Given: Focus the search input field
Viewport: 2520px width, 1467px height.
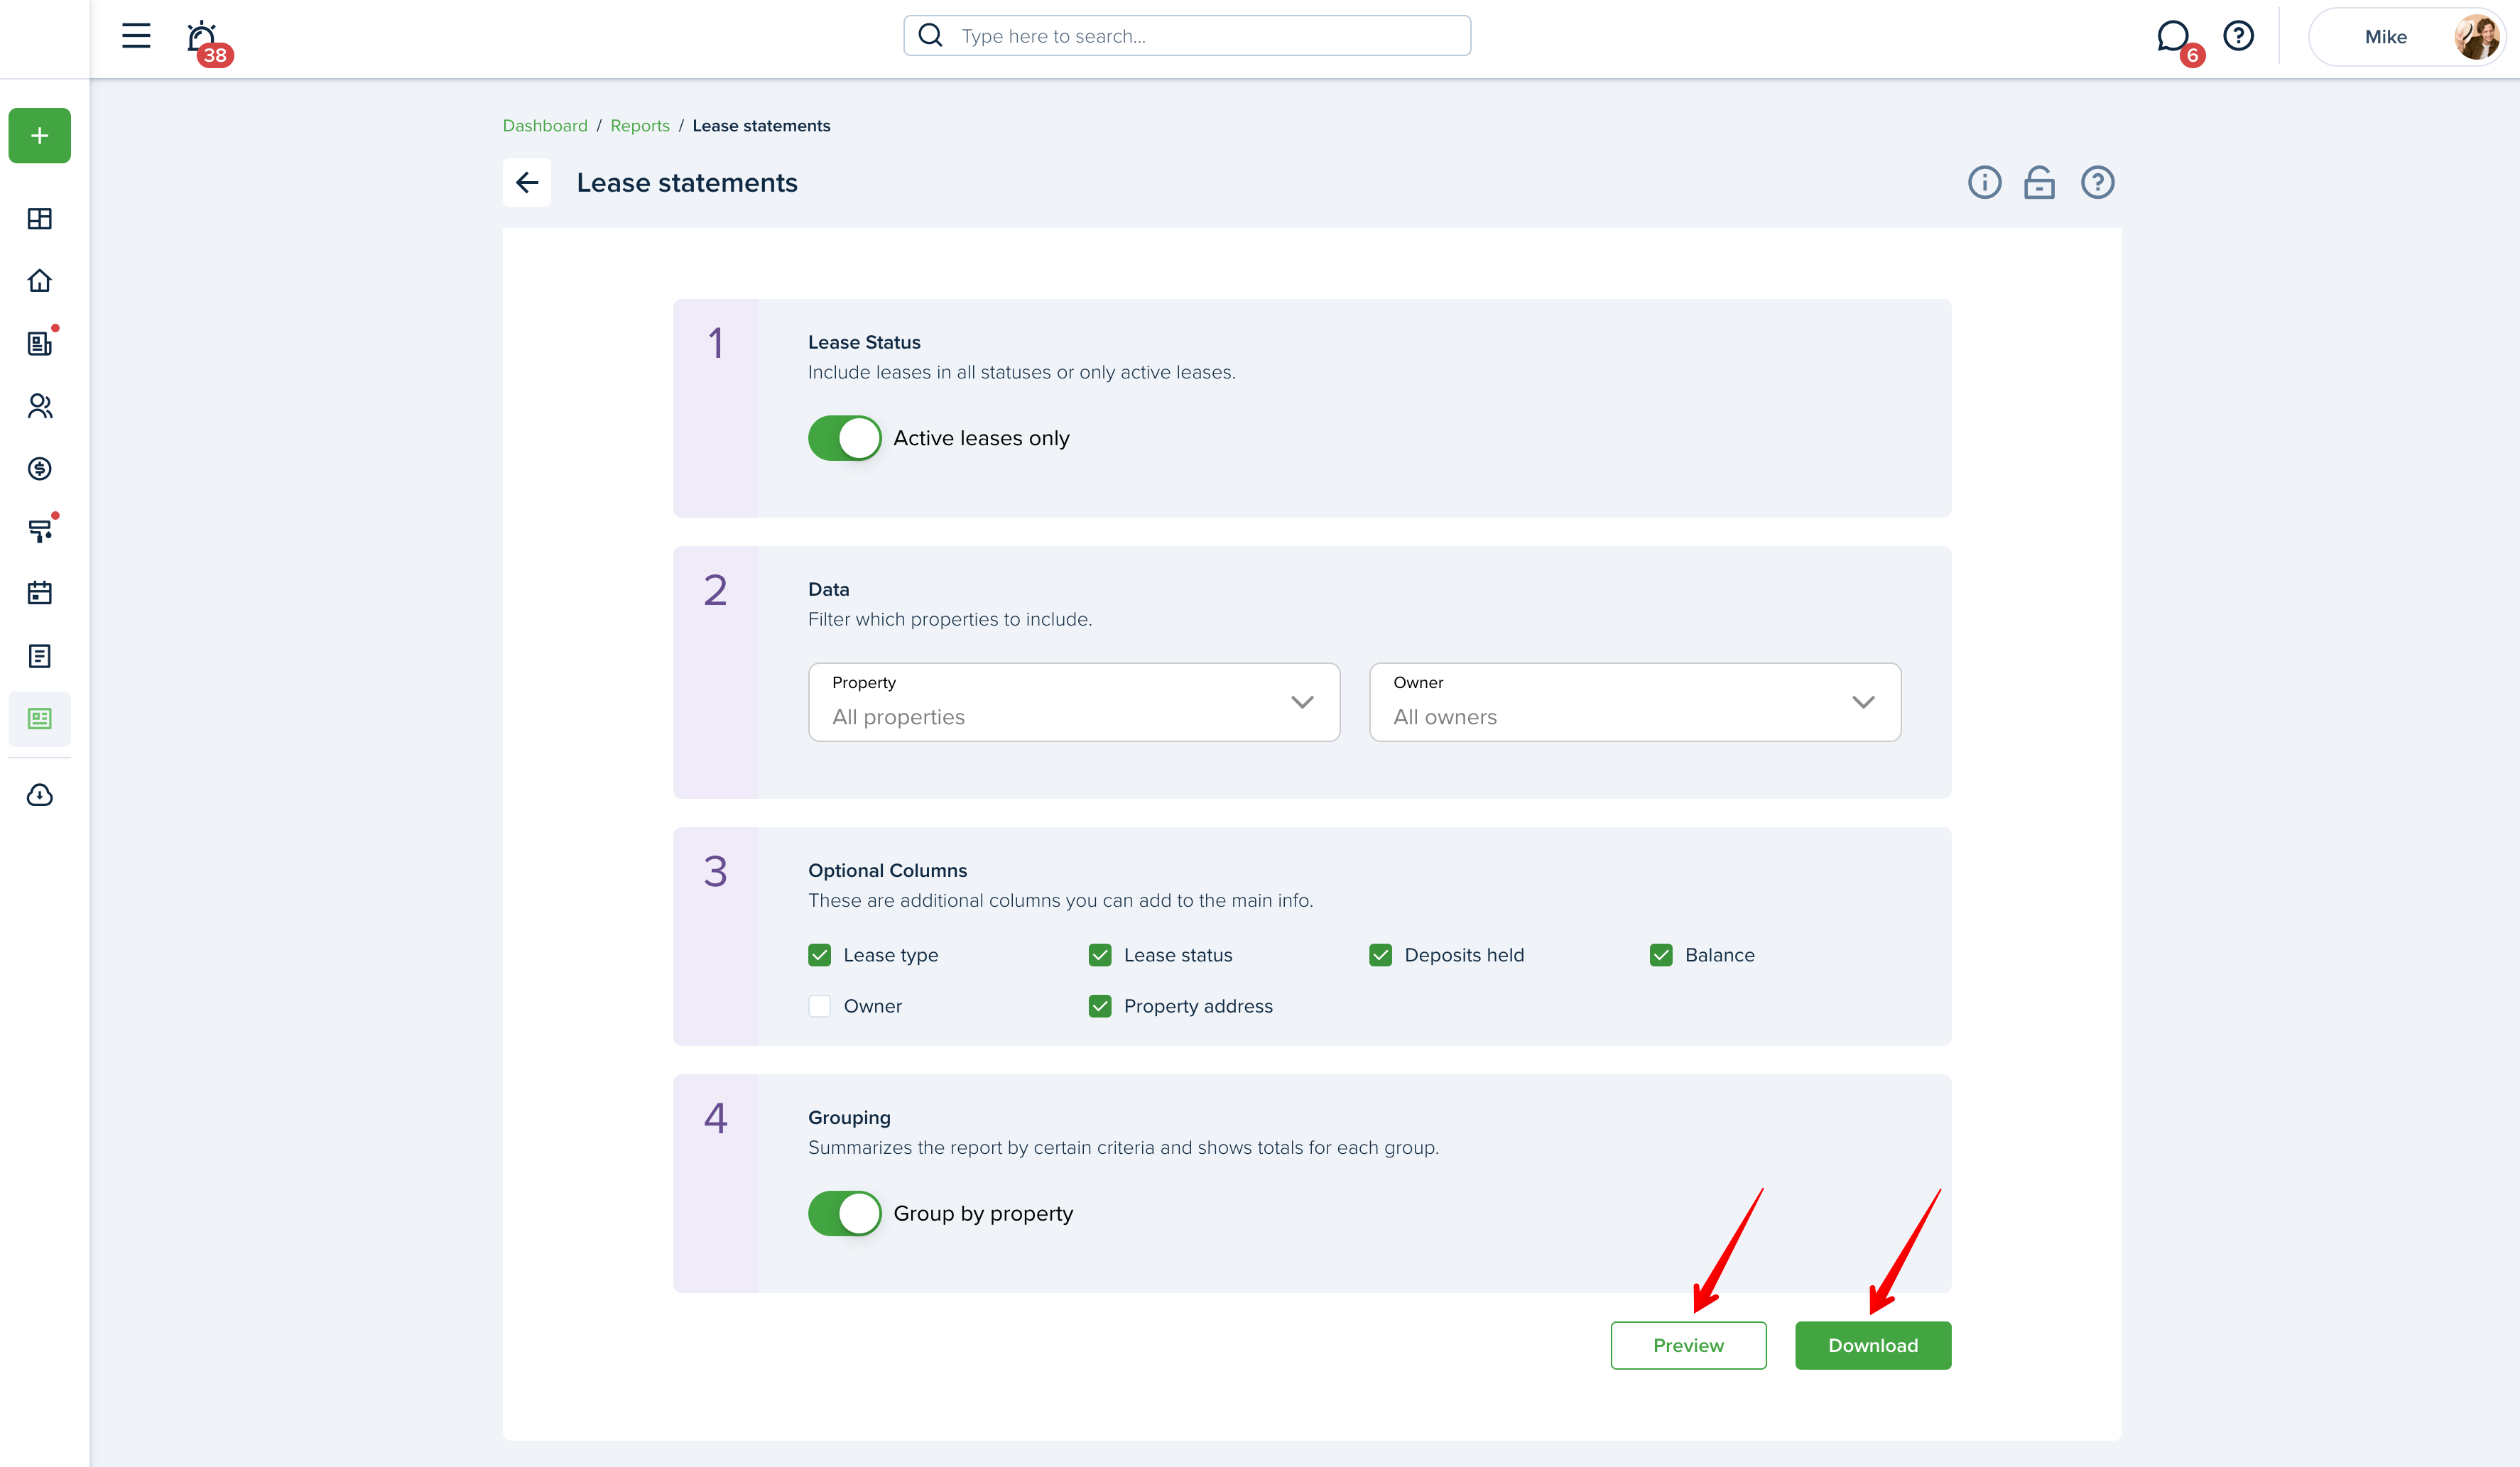Looking at the screenshot, I should pyautogui.click(x=1187, y=36).
